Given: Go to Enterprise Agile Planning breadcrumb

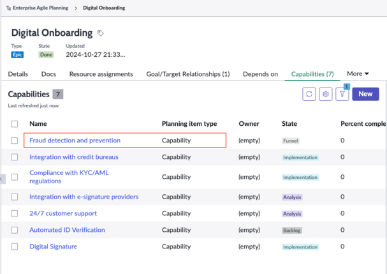Looking at the screenshot, I should [x=40, y=8].
